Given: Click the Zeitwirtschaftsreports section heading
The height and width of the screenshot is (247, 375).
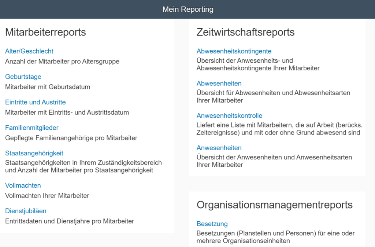Looking at the screenshot, I should (245, 32).
